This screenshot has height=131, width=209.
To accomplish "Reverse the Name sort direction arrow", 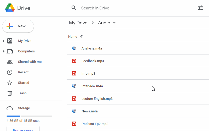I will tap(82, 37).
